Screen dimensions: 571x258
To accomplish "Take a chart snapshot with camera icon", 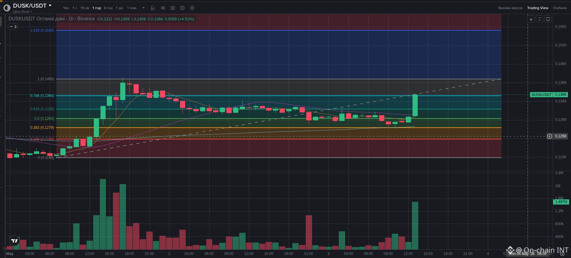I will [173, 8].
